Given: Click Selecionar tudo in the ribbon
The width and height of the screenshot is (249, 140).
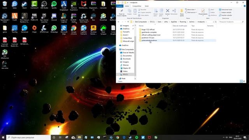Looking at the screenshot, I should pos(226,10).
